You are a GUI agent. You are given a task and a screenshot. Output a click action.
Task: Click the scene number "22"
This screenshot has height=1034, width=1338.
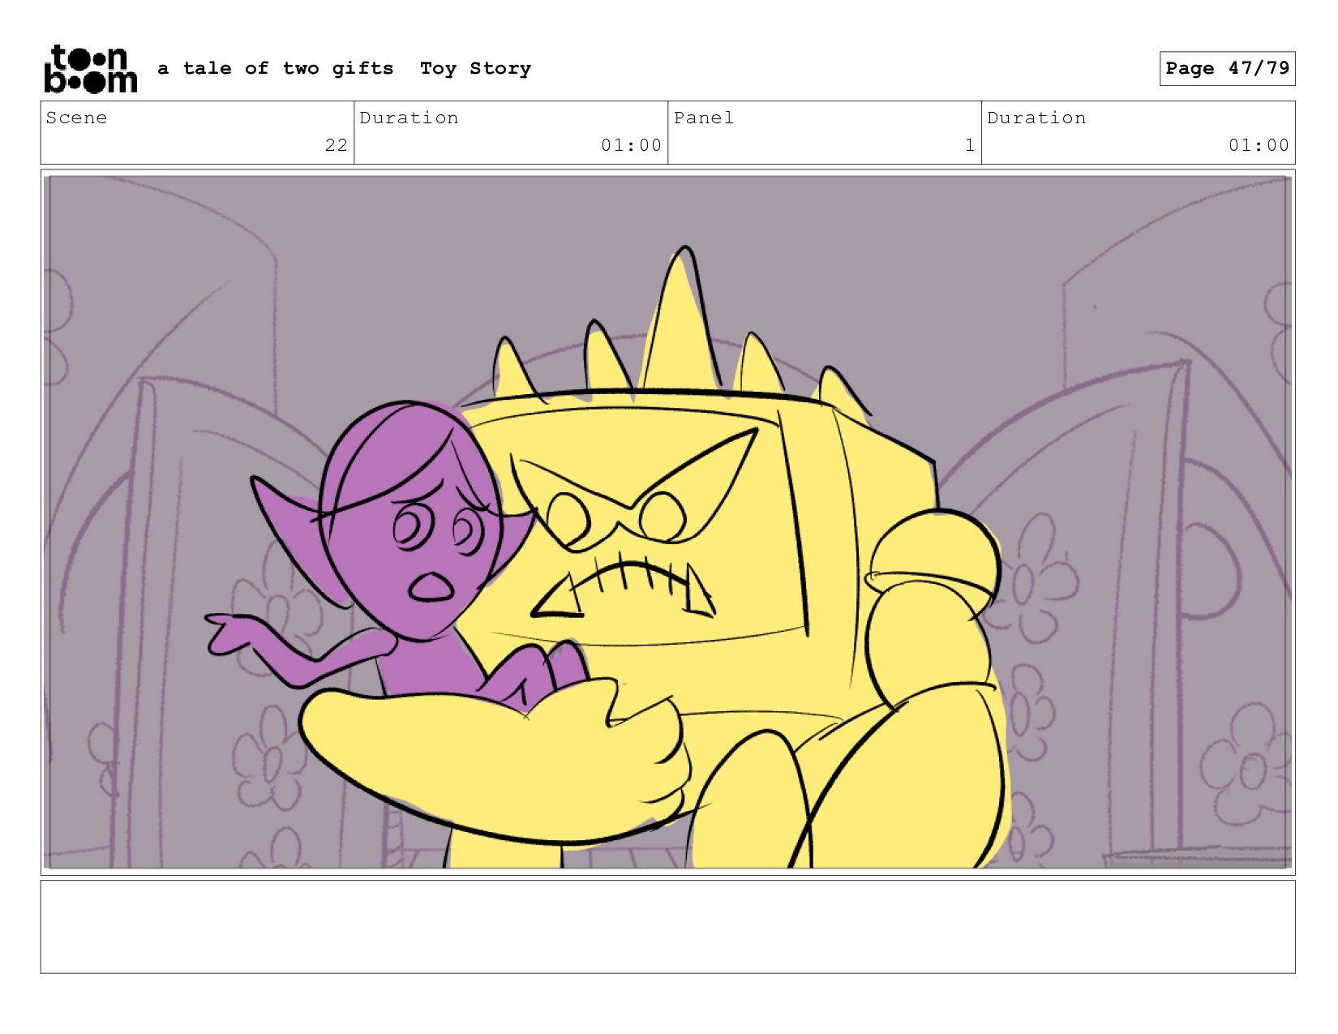click(337, 145)
